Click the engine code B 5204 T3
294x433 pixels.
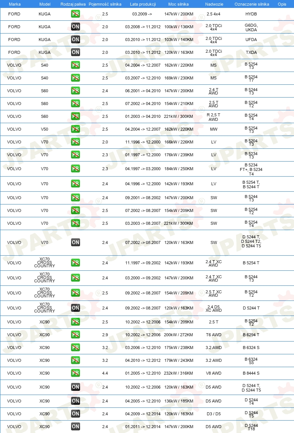pos(251,142)
